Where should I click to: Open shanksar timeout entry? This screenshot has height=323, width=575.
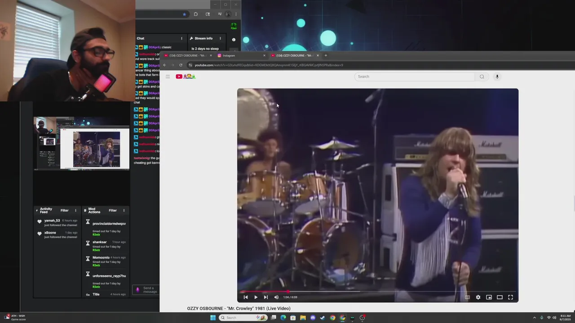coord(106,246)
